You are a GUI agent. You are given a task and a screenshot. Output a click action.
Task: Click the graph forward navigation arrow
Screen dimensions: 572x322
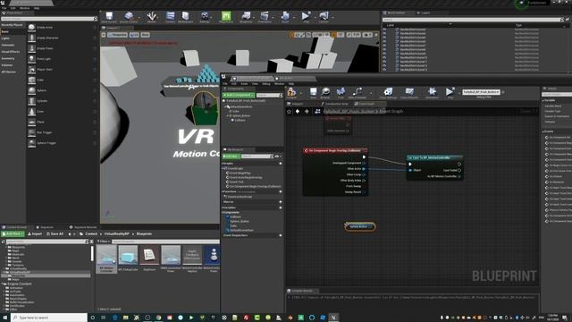tap(307, 111)
